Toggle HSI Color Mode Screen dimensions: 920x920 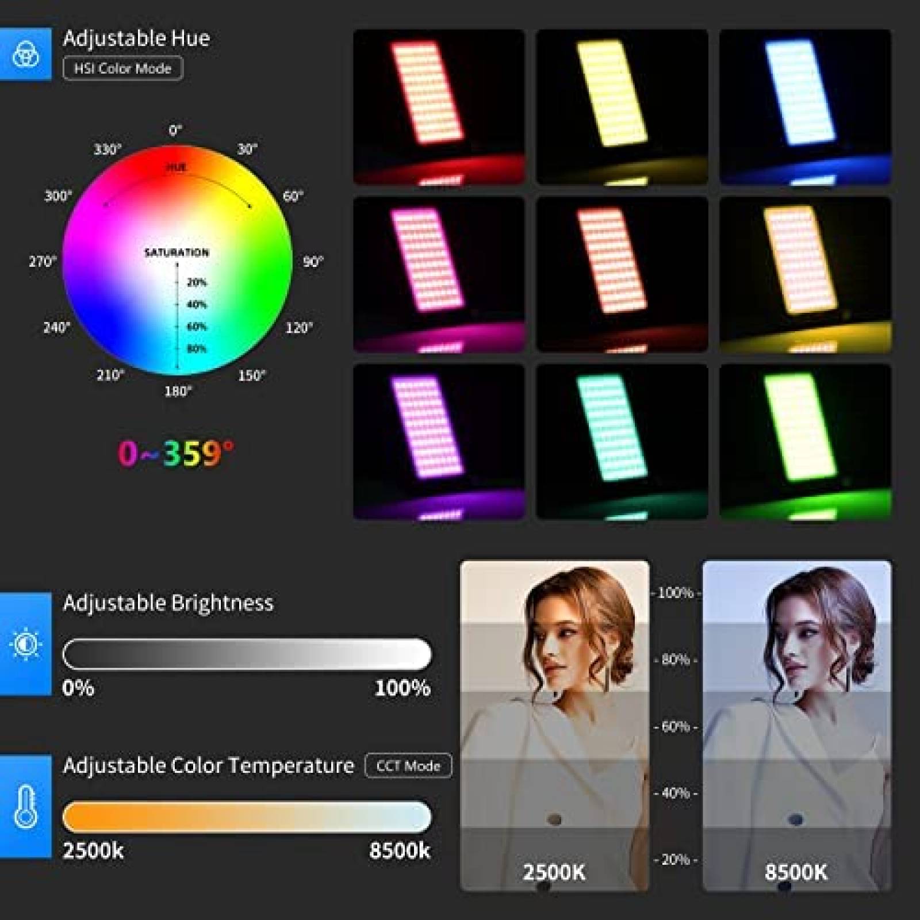(123, 68)
